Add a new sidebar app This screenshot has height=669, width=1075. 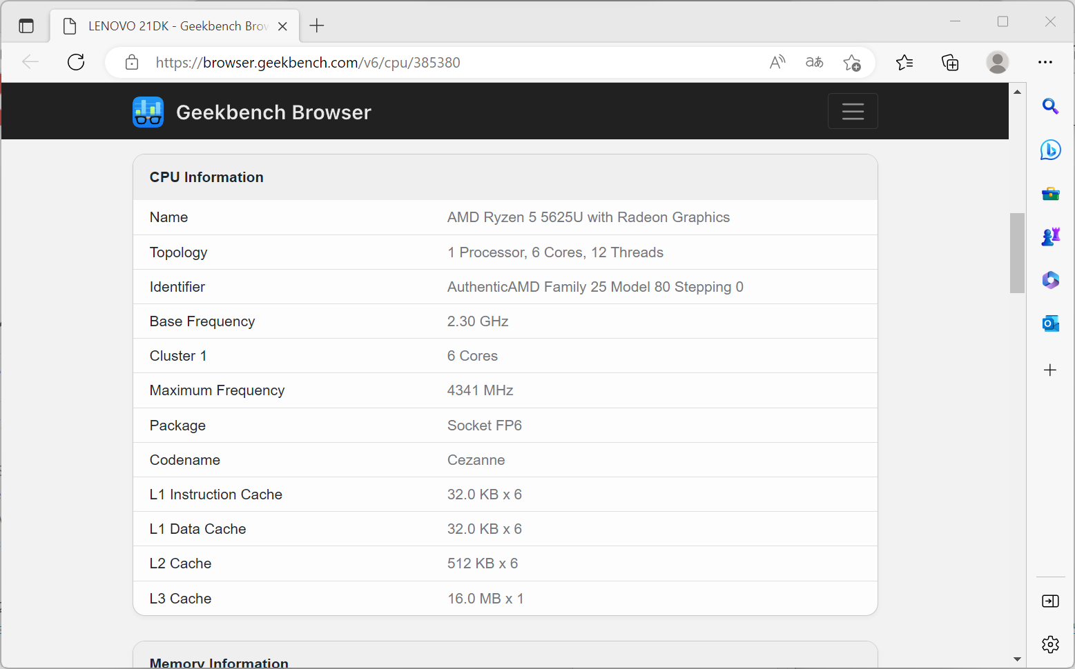(x=1050, y=370)
